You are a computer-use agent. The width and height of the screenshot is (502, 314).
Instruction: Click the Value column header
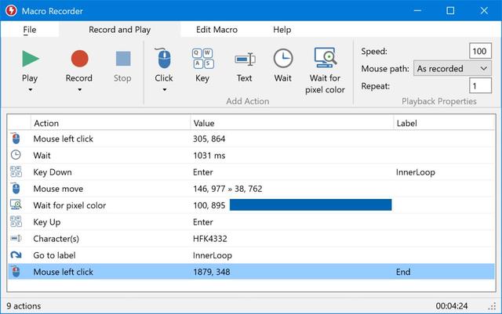(x=292, y=123)
